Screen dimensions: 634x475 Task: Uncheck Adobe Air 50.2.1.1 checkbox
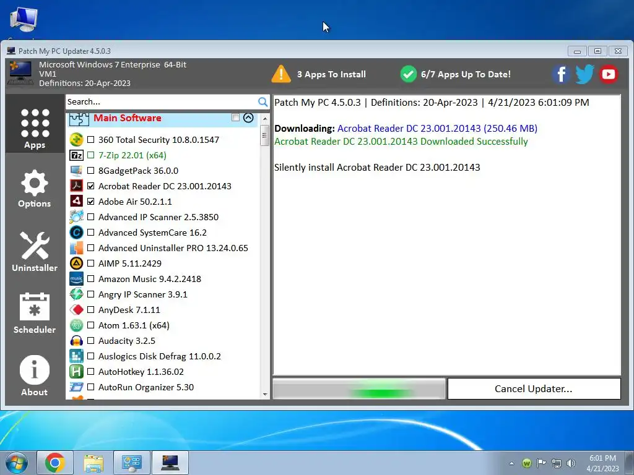[x=91, y=202]
